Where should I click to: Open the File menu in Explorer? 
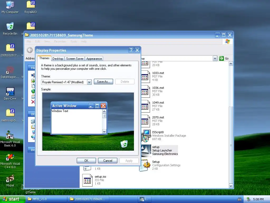click(29, 41)
